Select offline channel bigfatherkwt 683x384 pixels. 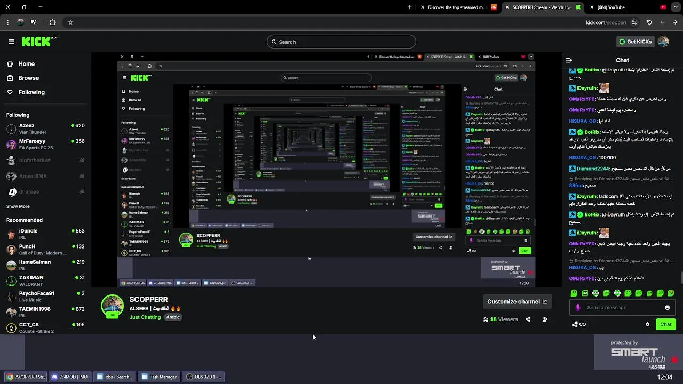pos(45,161)
